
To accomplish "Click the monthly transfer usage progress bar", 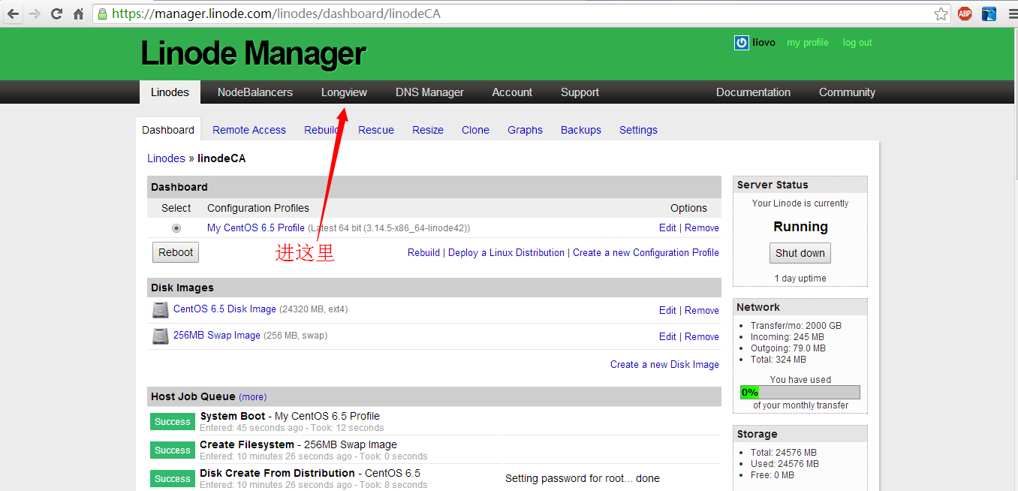I will point(800,392).
